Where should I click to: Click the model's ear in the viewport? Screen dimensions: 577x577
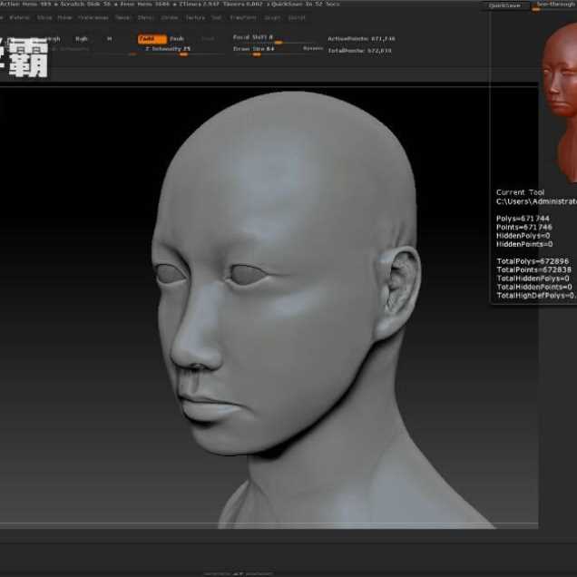(x=398, y=292)
